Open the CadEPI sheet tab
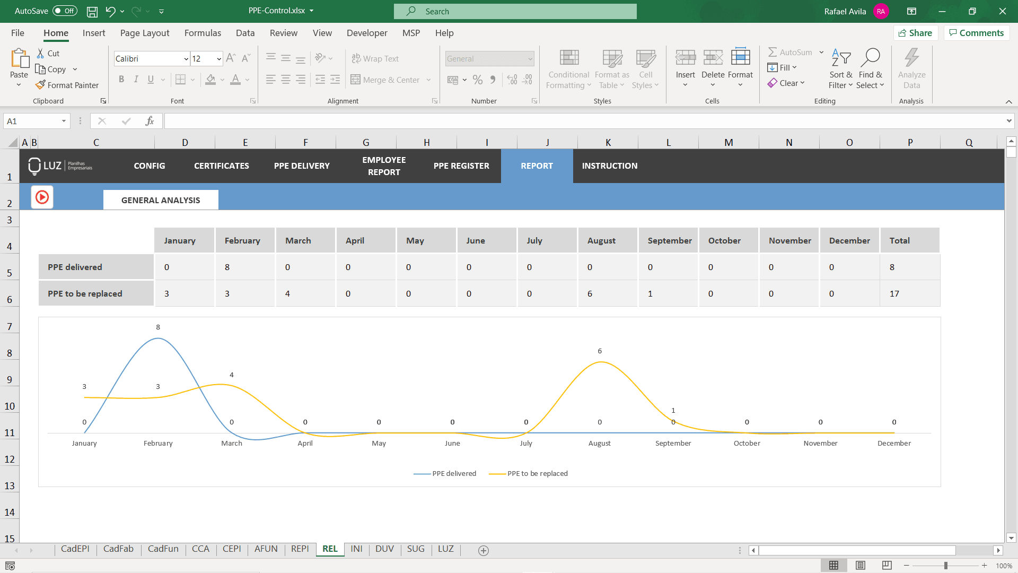 (x=75, y=549)
